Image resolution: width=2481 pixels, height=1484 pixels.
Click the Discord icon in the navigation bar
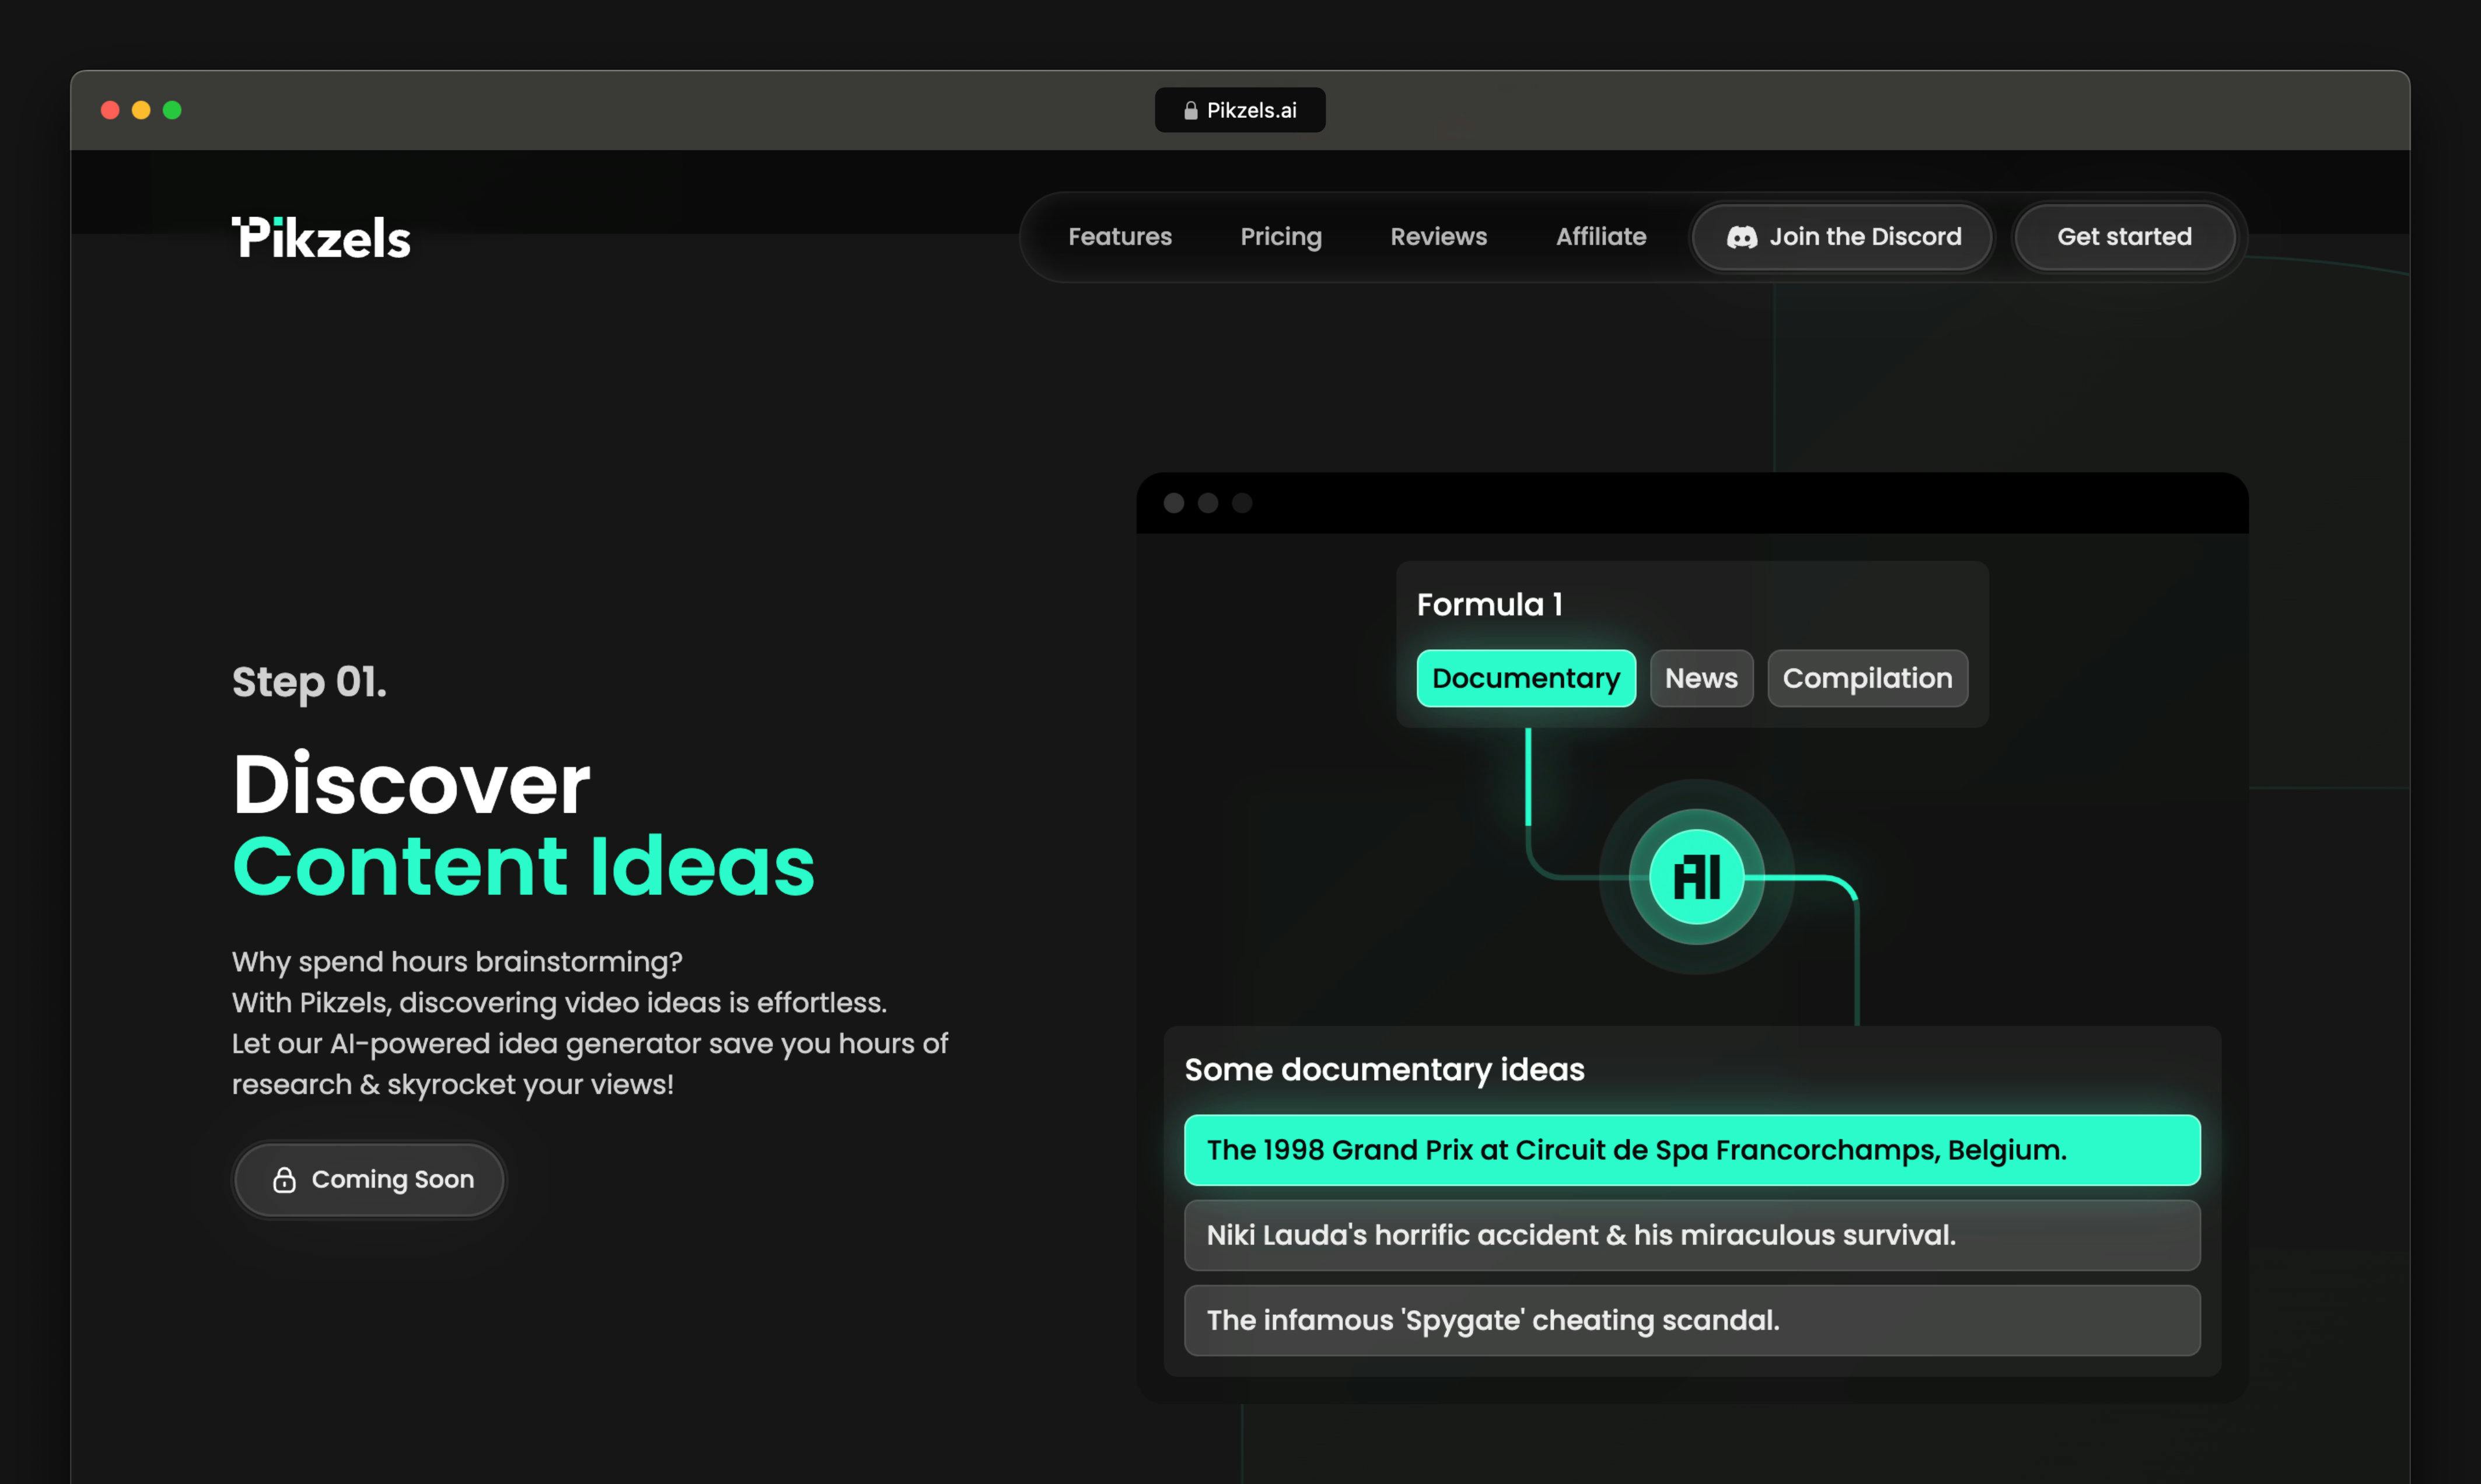pos(1741,237)
